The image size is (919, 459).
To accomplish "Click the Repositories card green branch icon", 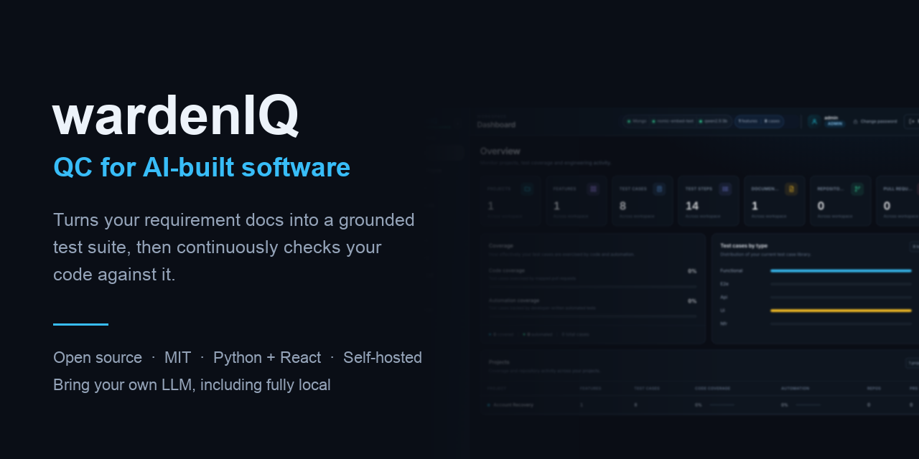I will coord(857,189).
